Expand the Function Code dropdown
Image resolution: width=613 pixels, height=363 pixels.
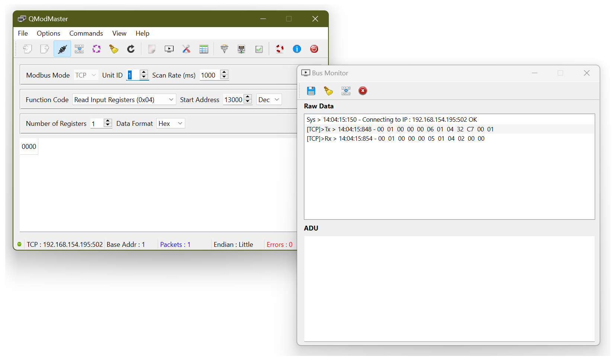pos(124,100)
